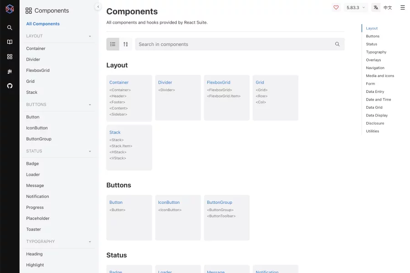Click the heart sponsor icon
This screenshot has width=410, height=273.
click(336, 8)
